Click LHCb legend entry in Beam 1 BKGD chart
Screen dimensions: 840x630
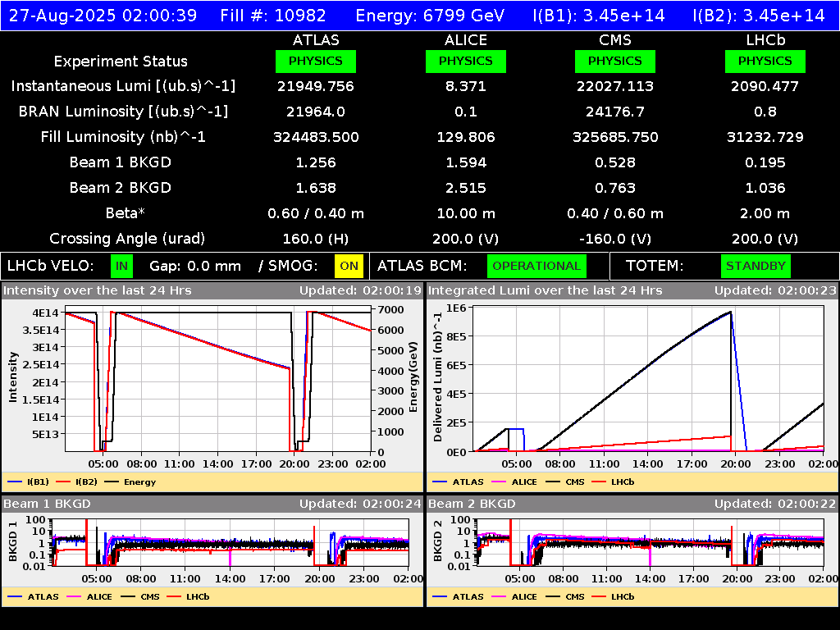189,596
